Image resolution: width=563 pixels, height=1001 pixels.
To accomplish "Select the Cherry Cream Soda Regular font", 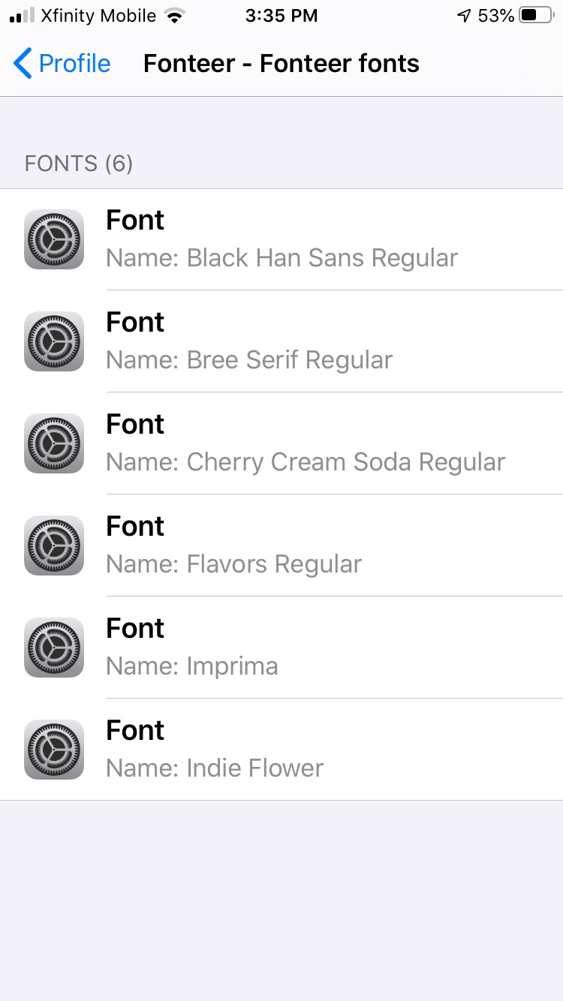I will pos(281,443).
